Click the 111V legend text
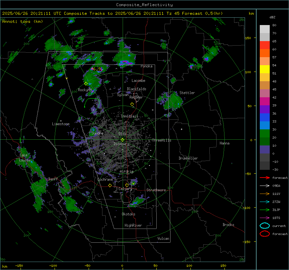This screenshot has width=289, height=270. click(276, 194)
